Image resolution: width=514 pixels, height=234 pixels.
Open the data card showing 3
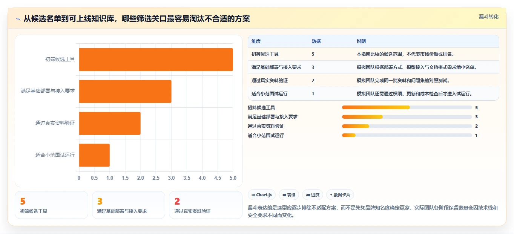129,205
